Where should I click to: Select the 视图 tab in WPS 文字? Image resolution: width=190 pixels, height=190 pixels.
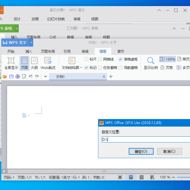click(x=103, y=51)
